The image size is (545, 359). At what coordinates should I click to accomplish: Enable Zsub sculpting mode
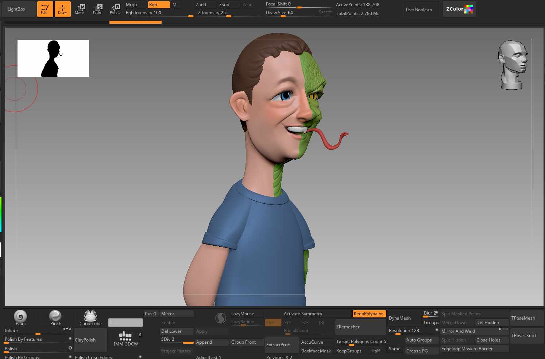(228, 5)
